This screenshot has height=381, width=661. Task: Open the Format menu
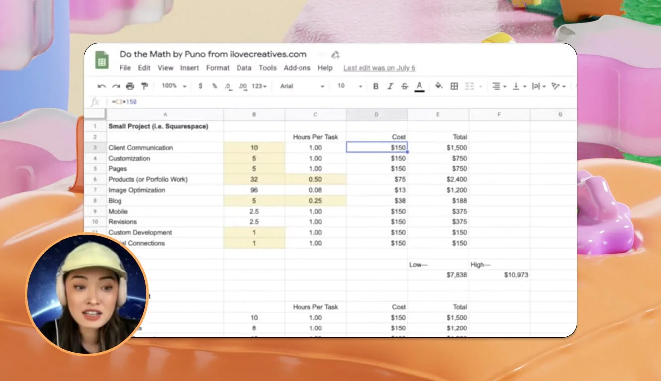[x=218, y=68]
